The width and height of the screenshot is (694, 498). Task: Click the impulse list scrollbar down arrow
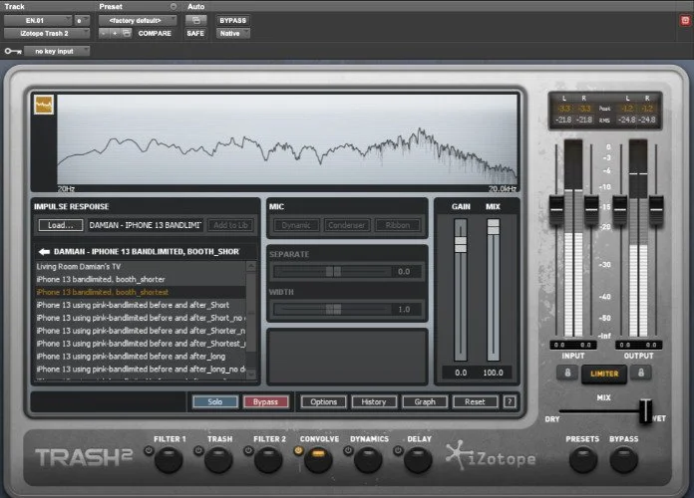[251, 374]
